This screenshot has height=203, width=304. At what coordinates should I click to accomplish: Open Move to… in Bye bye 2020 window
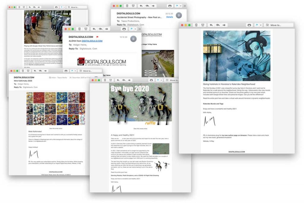(x=172, y=80)
